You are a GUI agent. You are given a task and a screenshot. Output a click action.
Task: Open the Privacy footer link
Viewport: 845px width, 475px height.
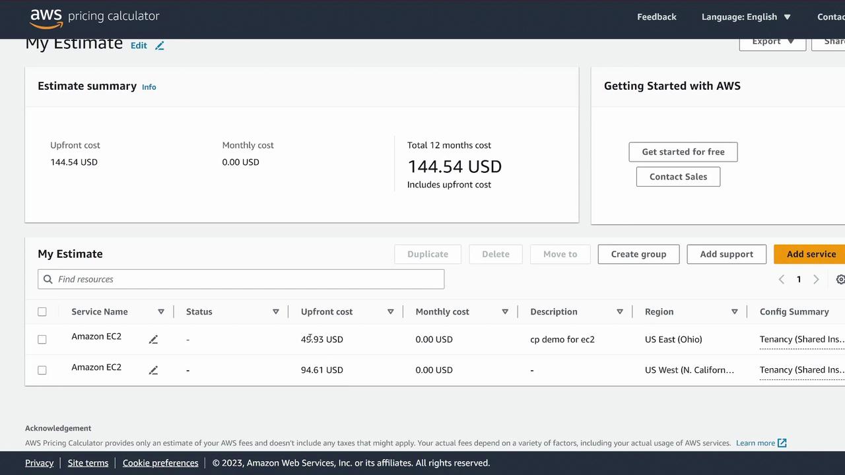pos(40,463)
